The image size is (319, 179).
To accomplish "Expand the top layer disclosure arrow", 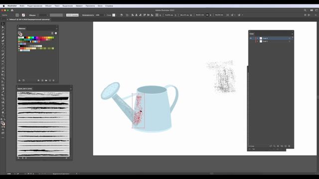I will pyautogui.click(x=258, y=38).
